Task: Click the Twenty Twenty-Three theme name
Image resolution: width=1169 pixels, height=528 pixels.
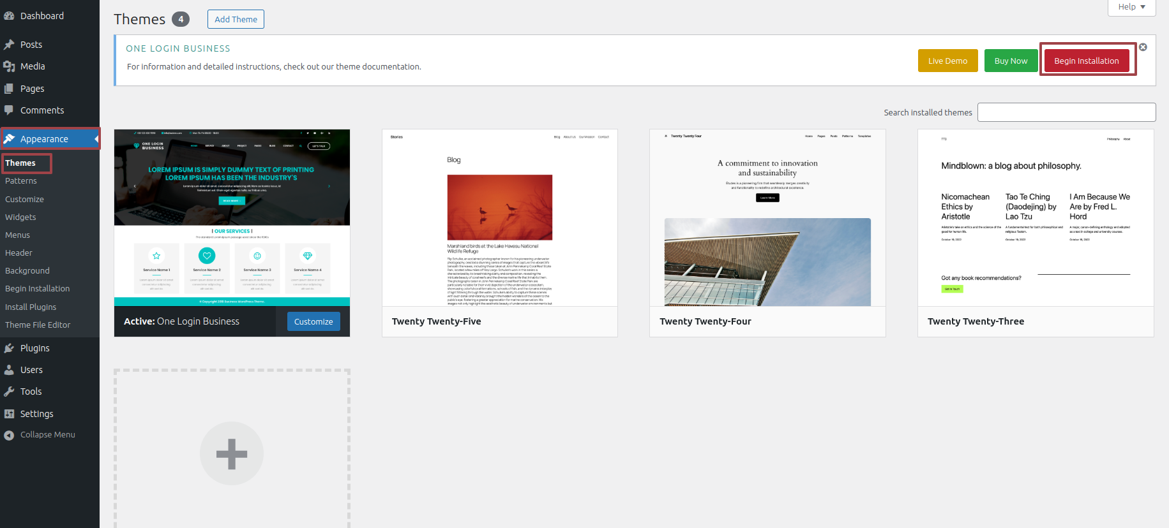Action: tap(976, 321)
